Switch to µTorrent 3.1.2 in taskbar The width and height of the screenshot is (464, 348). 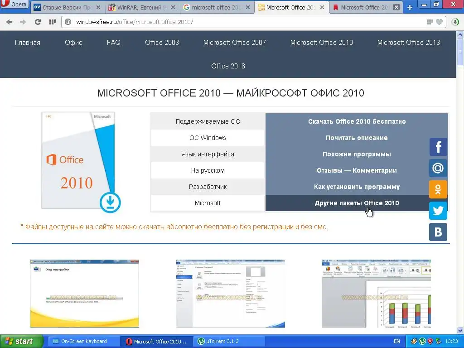229,342
